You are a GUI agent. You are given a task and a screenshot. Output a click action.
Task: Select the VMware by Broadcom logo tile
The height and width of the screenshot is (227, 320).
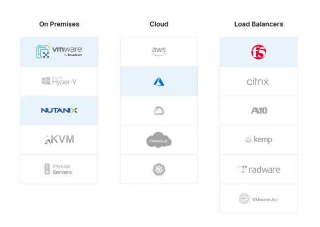(x=59, y=52)
